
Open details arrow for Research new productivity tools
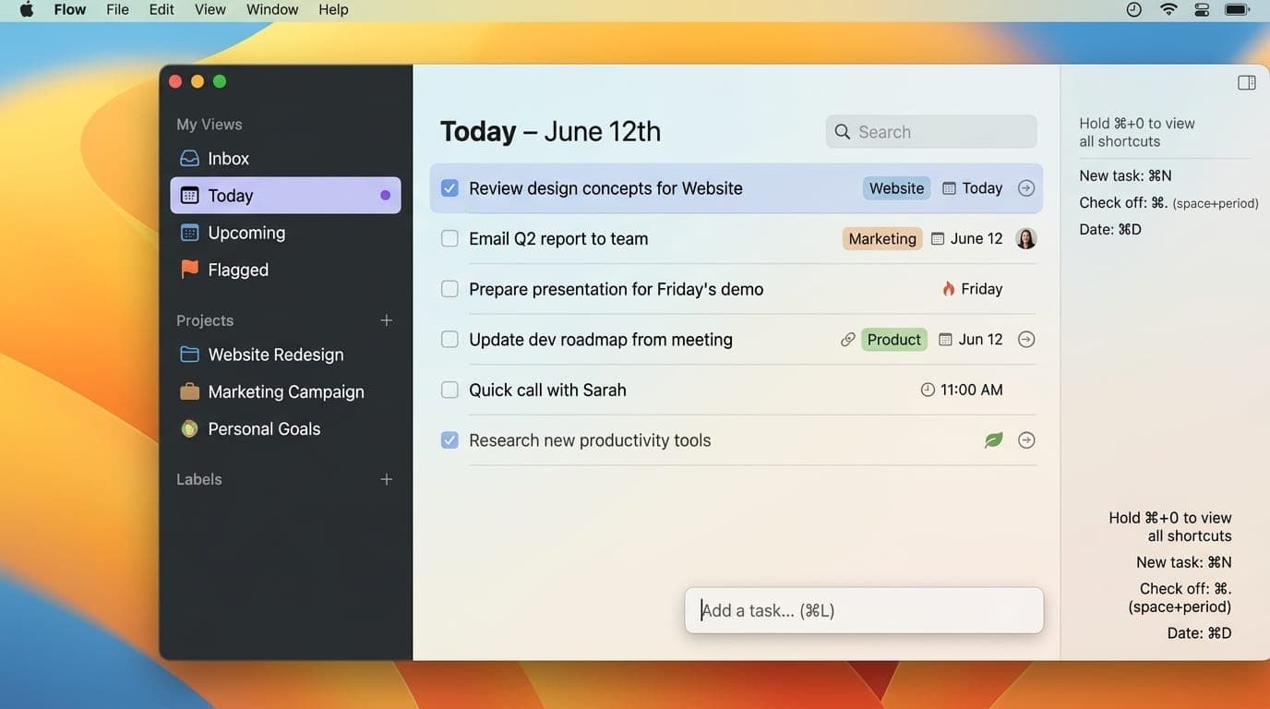pyautogui.click(x=1026, y=440)
